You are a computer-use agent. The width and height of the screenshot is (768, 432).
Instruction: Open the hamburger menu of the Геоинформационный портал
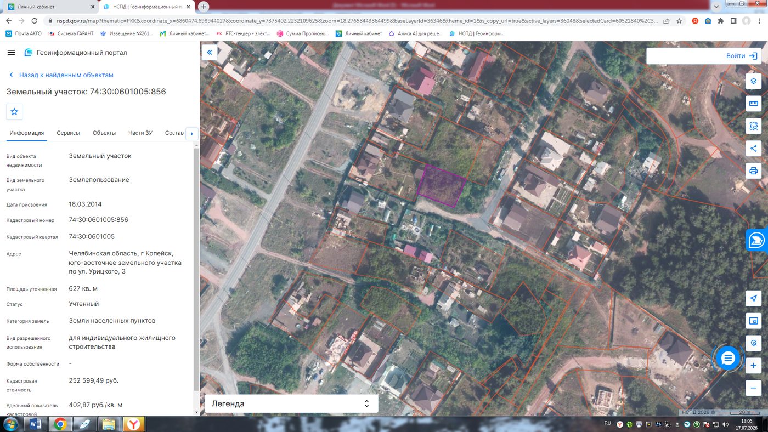click(11, 53)
